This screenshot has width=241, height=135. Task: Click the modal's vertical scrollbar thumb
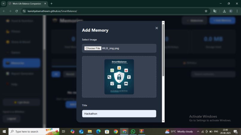163,50
